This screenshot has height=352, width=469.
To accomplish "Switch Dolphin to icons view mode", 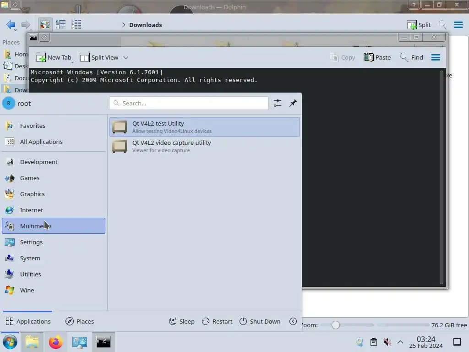I will [x=45, y=25].
